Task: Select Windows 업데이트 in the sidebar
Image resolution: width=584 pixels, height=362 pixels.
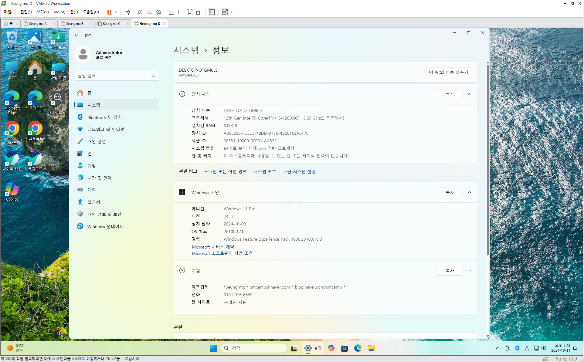Action: (x=105, y=226)
